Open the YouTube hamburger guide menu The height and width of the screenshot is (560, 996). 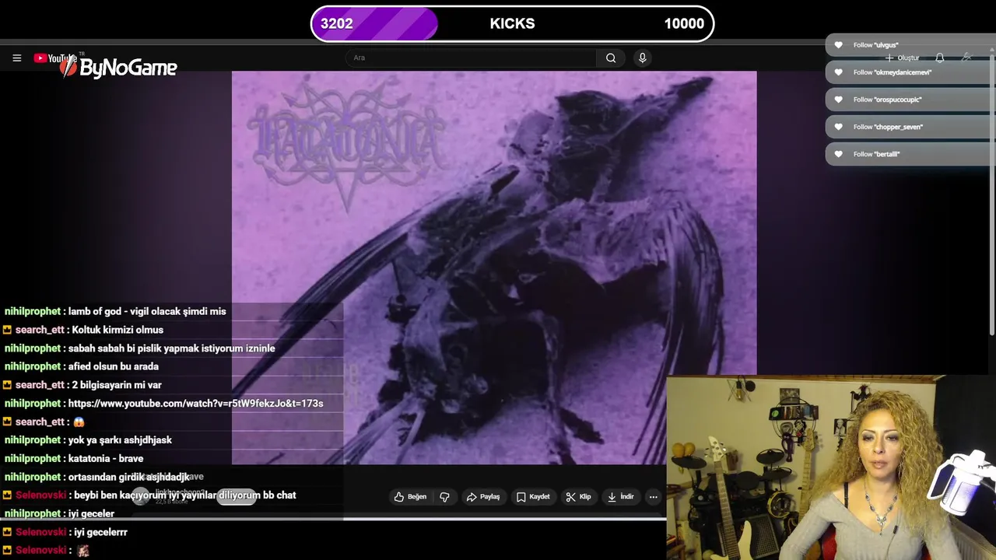point(16,58)
